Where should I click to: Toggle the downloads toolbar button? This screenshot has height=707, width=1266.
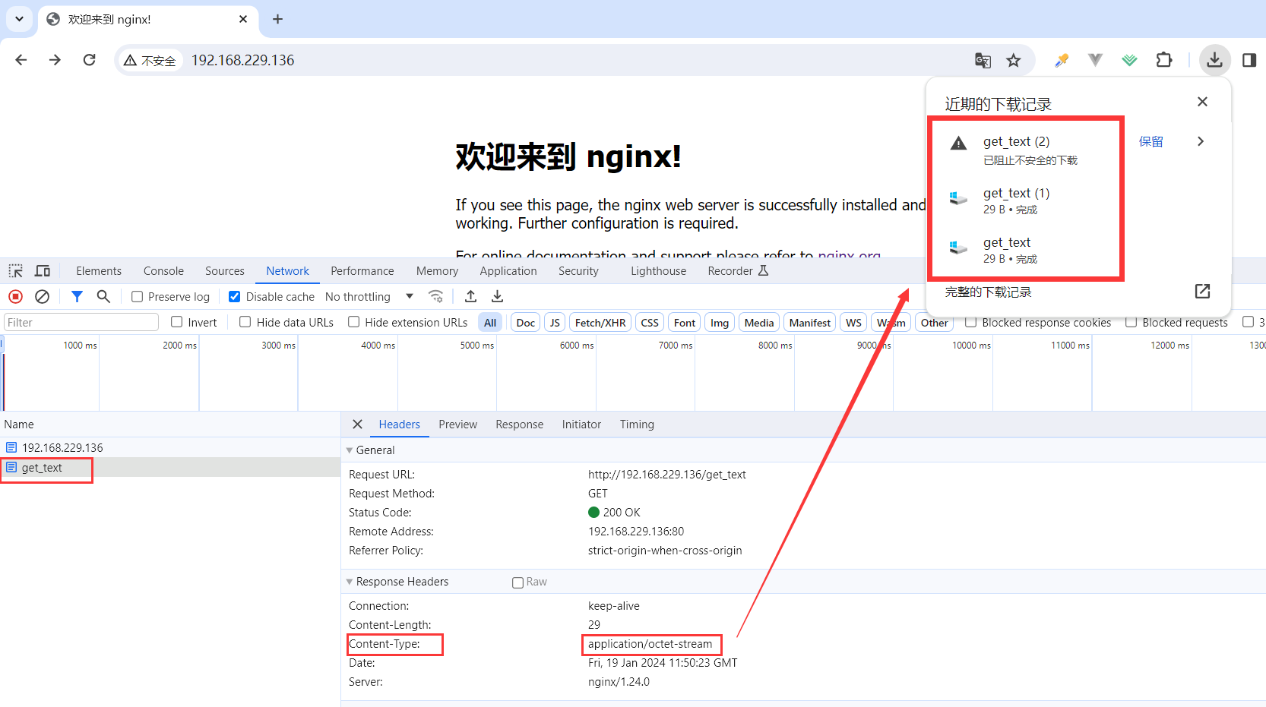(x=1214, y=60)
